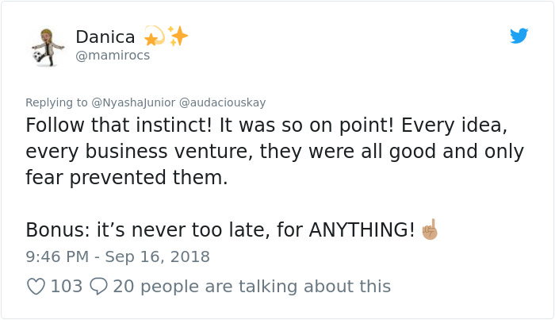The width and height of the screenshot is (555, 320).
Task: Click the pointing-up finger emoji
Action: point(430,229)
